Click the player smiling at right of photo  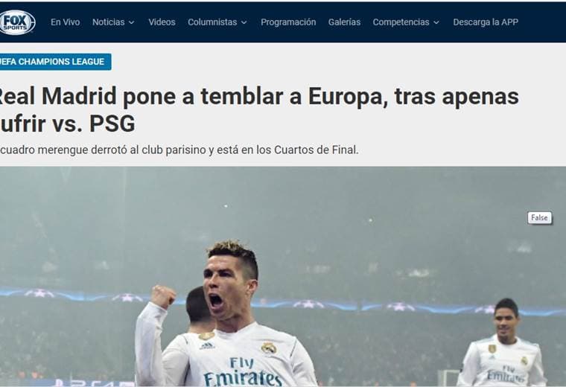tap(503, 344)
